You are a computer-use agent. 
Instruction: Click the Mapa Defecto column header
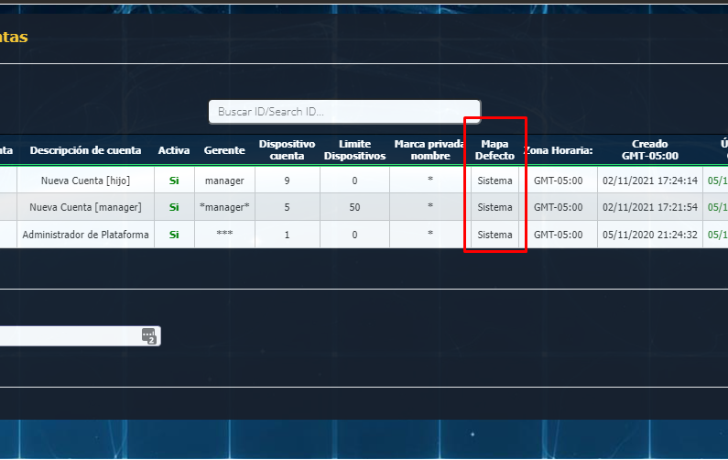coord(494,149)
